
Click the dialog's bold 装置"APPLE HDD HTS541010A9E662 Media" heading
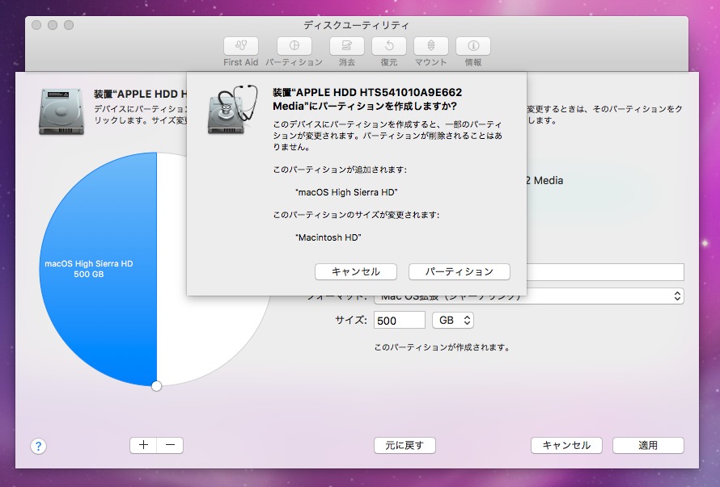pos(367,99)
